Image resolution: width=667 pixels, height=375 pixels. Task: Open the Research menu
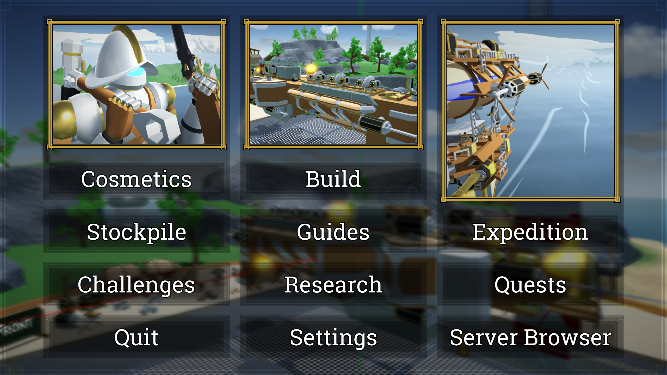coord(333,284)
